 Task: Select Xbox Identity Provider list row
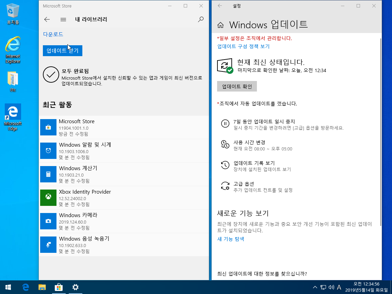pos(124,198)
